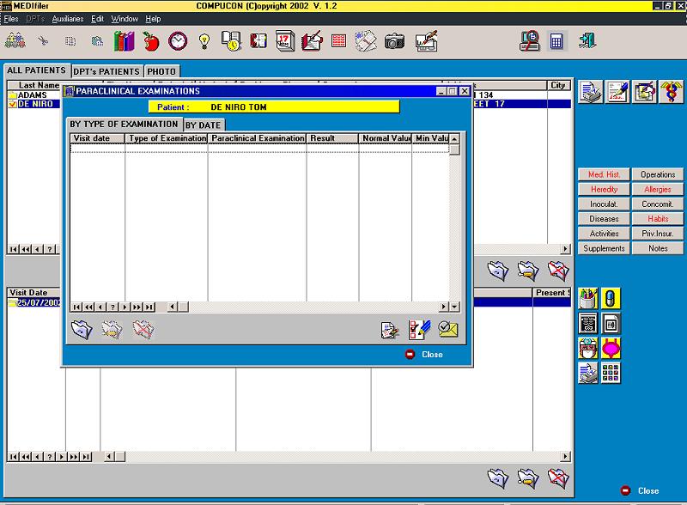This screenshot has width=687, height=505.
Task: Select the BY TYPE OF EXAMINATION tab
Action: coord(124,124)
